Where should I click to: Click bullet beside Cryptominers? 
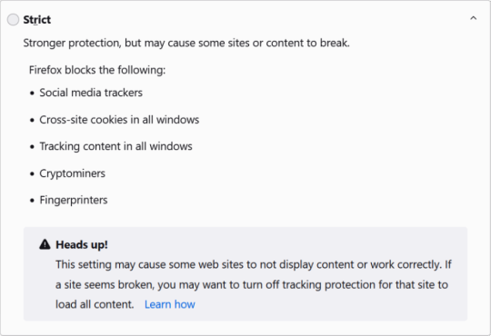[x=32, y=173]
